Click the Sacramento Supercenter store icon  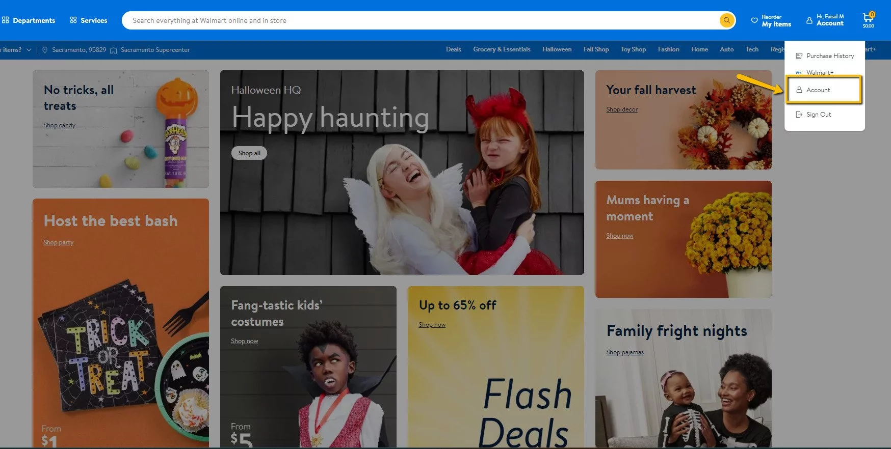(114, 50)
